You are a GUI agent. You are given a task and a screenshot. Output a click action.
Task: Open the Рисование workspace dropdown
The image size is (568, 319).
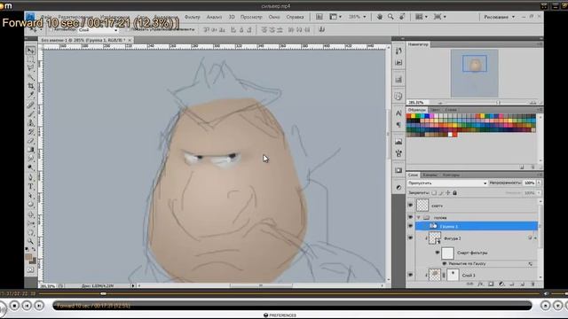click(x=499, y=17)
